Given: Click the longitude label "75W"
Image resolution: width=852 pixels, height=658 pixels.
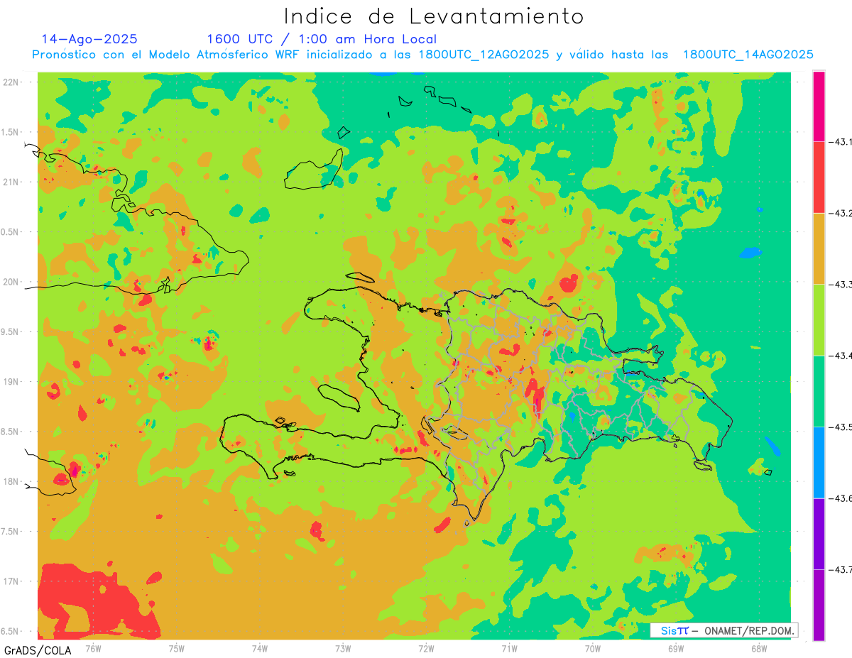Looking at the screenshot, I should coord(177,648).
